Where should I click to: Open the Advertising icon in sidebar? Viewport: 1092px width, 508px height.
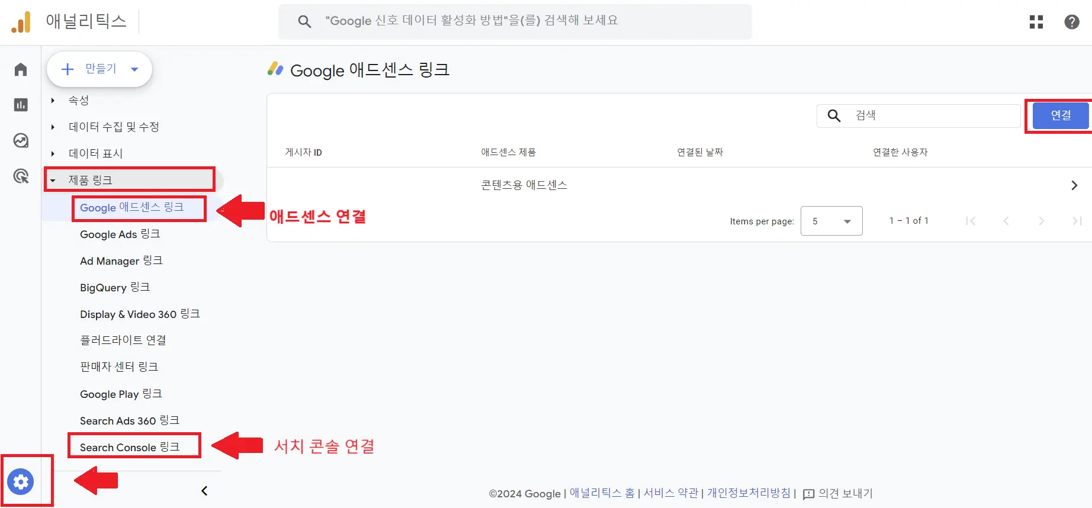(x=21, y=176)
